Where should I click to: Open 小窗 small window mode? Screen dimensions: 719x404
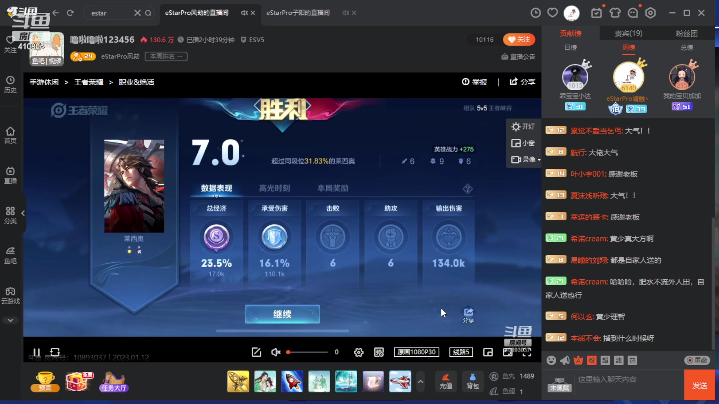tap(524, 143)
